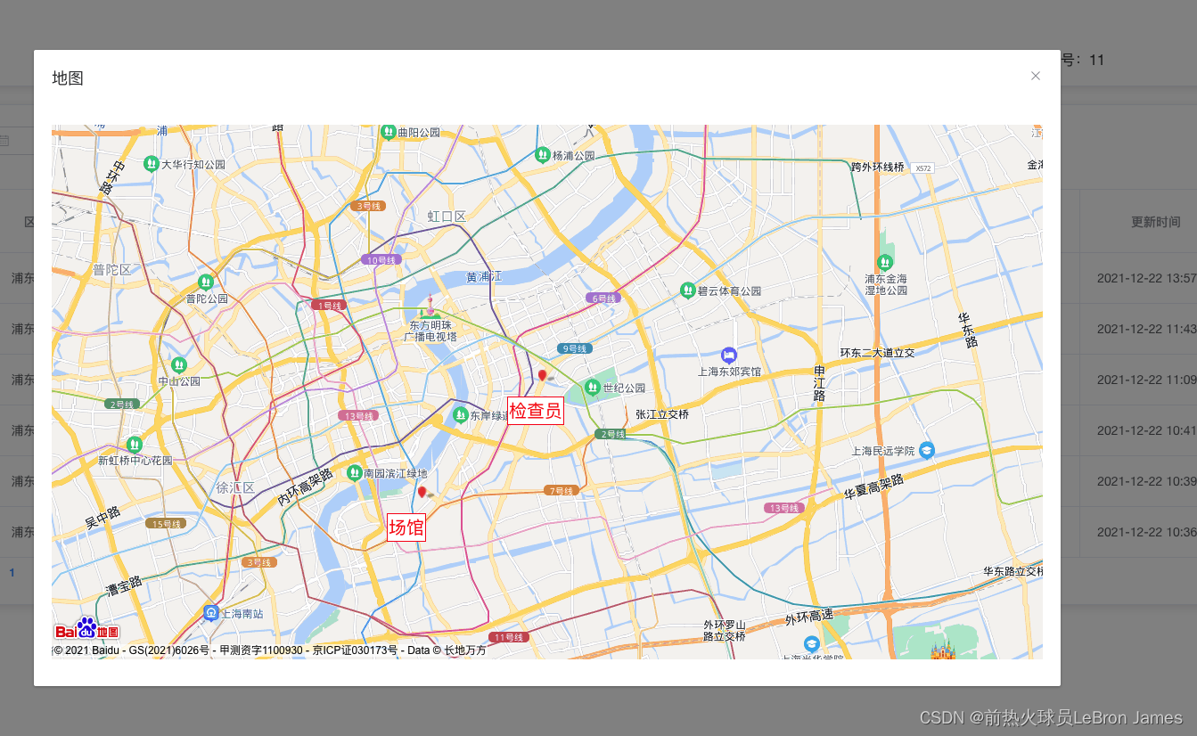The width and height of the screenshot is (1197, 736).
Task: Click the 中山公园 park icon
Action: coord(179,364)
